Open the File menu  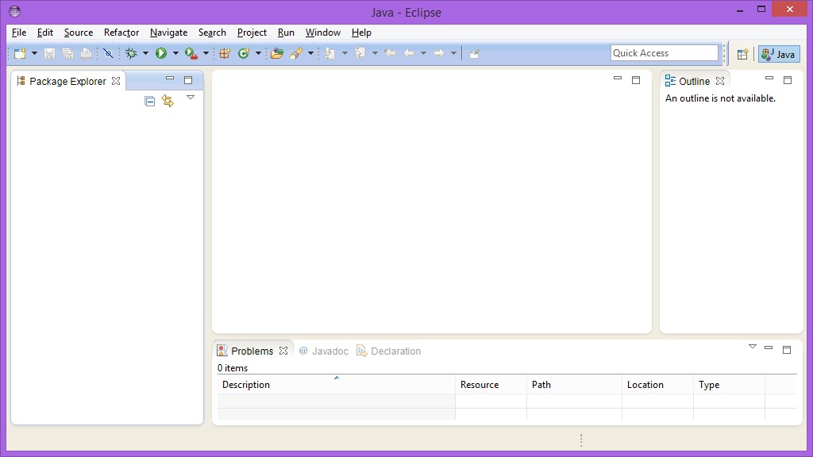(19, 33)
